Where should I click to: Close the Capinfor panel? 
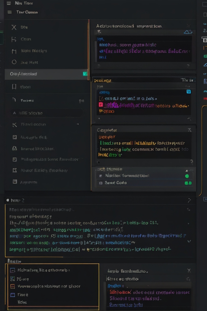point(190,130)
